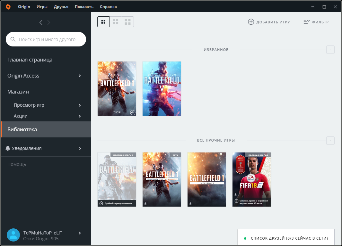Minimize the Origin window
The height and width of the screenshot is (246, 342).
click(x=313, y=7)
